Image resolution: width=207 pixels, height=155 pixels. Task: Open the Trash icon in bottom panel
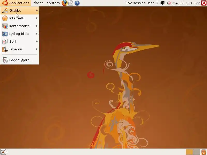coord(204,152)
